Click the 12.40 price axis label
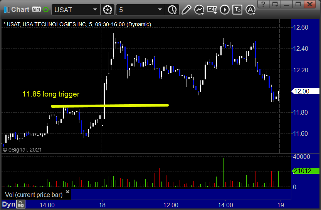Screen dimensions: 321x210 coord(301,48)
